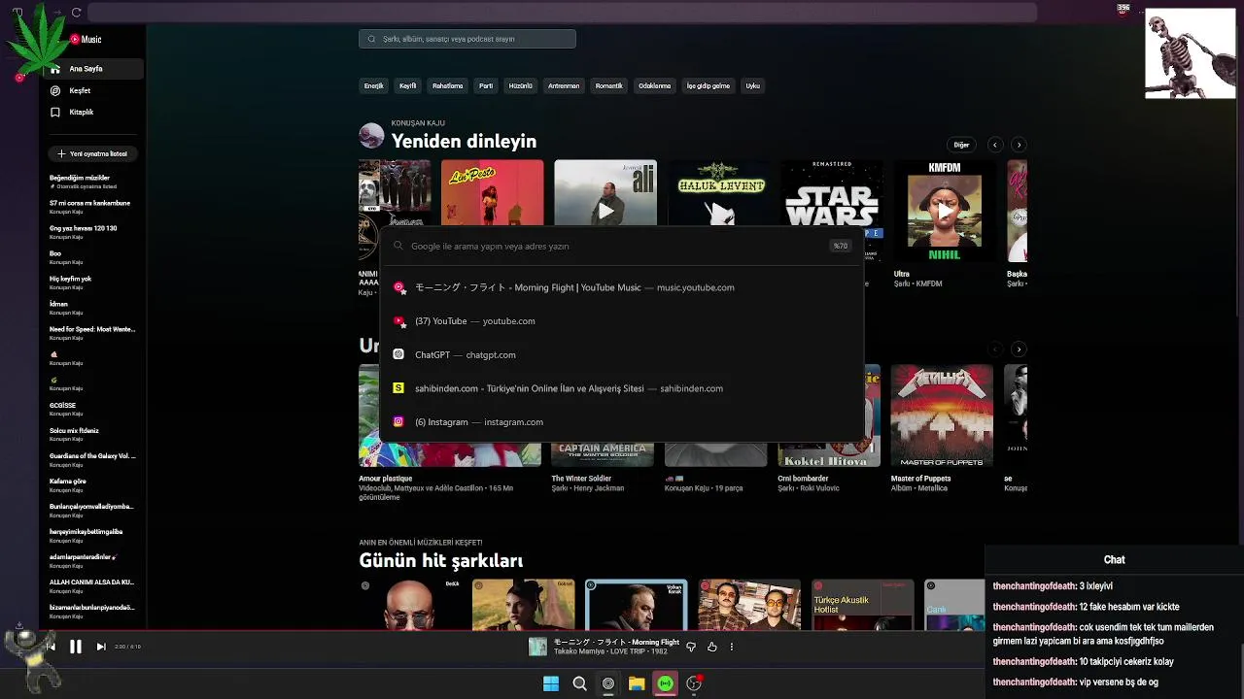Select the Hüzünlü mood chip
This screenshot has height=699, width=1244.
521,85
